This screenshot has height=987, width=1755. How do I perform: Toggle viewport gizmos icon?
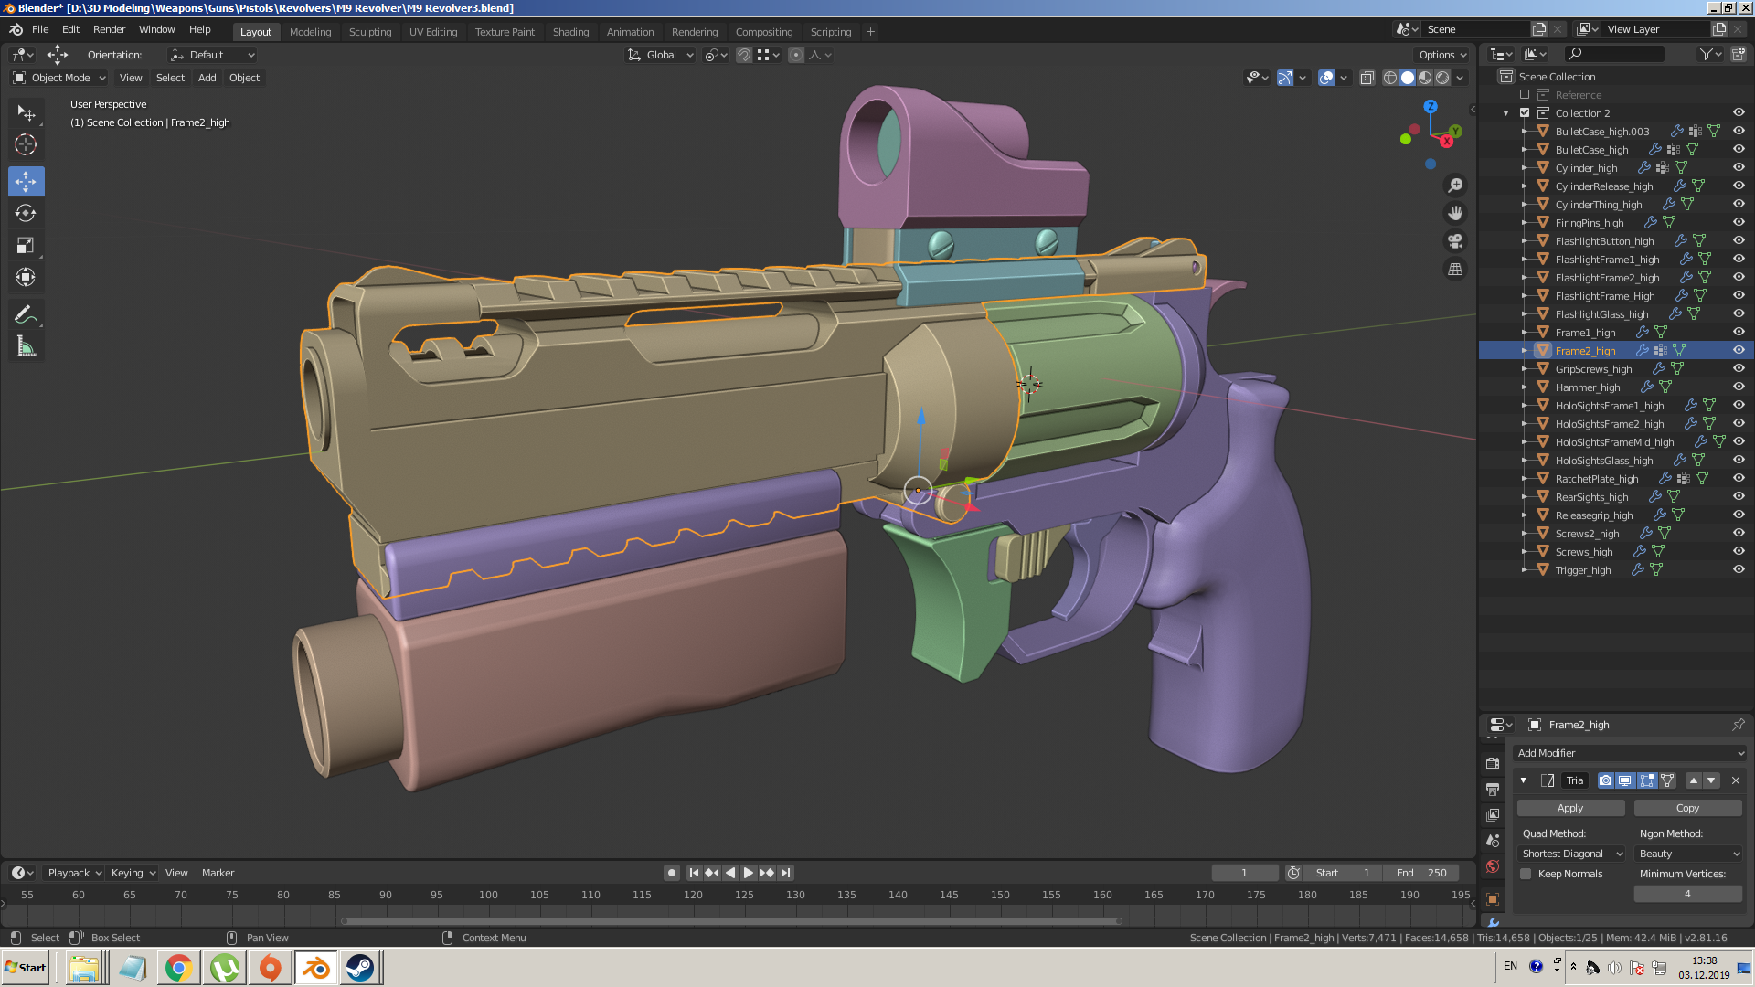(1285, 78)
